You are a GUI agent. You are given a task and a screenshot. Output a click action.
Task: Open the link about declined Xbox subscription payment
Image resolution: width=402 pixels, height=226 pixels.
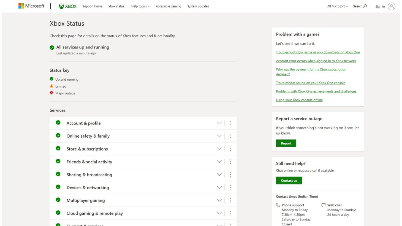pyautogui.click(x=311, y=72)
